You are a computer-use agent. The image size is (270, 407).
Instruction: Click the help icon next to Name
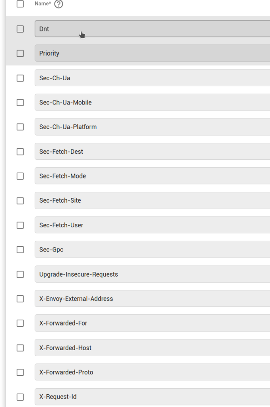coord(59,4)
